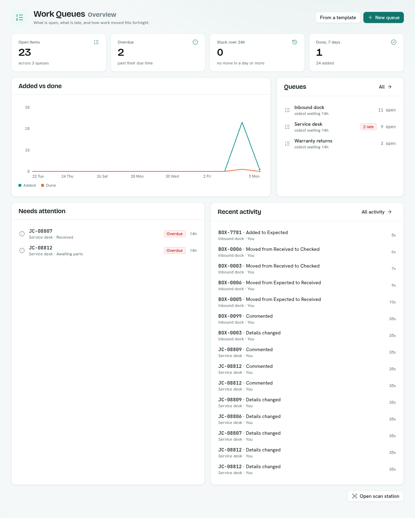The image size is (415, 518).
Task: Click the Inbound dock queue list icon
Action: [x=287, y=110]
